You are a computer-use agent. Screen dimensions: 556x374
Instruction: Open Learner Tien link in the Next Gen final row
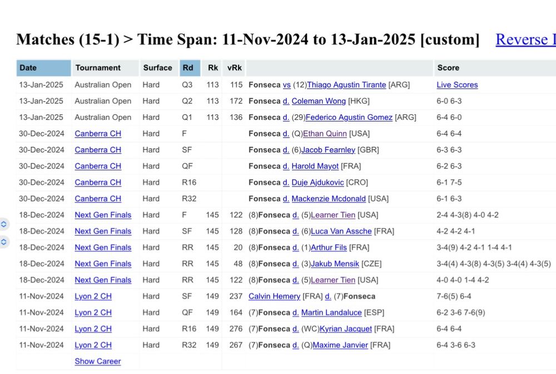click(x=333, y=215)
